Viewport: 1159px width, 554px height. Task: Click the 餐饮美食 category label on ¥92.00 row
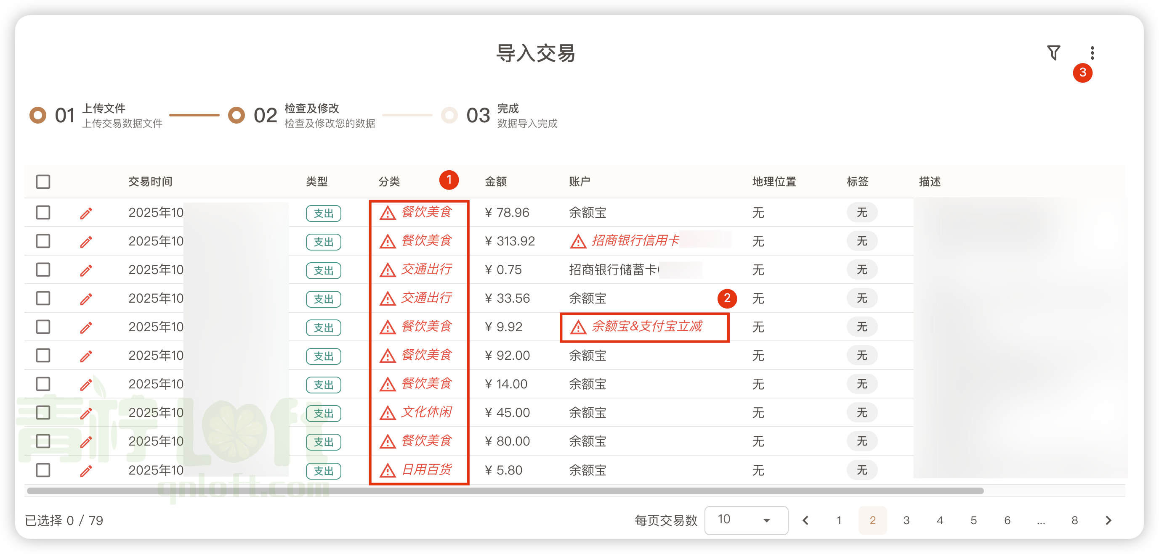(x=427, y=356)
